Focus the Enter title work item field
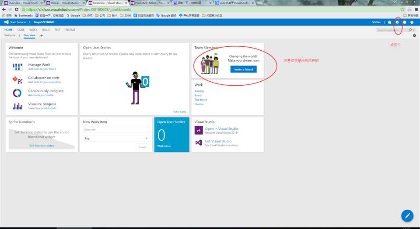Viewport: 420px width, 229px height. pyautogui.click(x=116, y=129)
